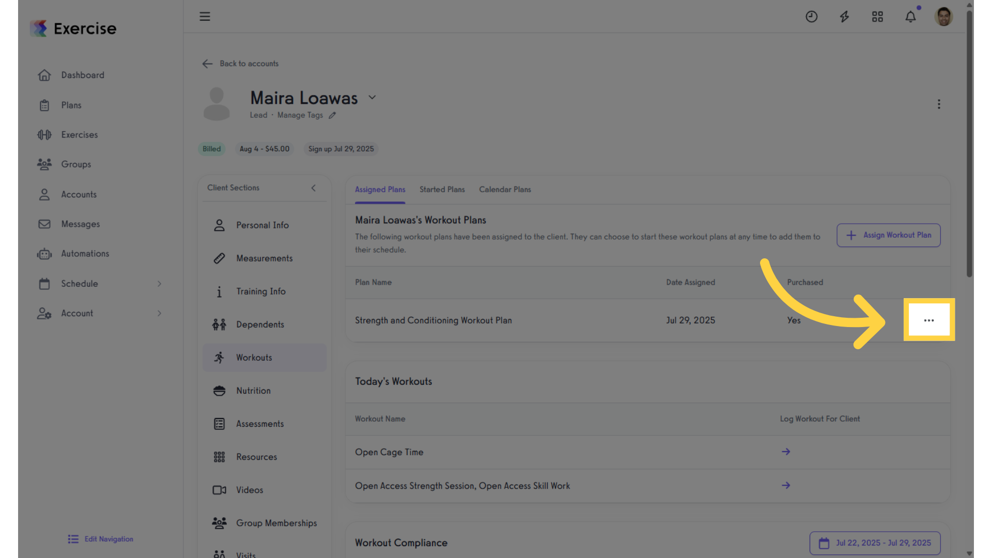This screenshot has width=992, height=558.
Task: Open the clock history icon
Action: (x=812, y=17)
